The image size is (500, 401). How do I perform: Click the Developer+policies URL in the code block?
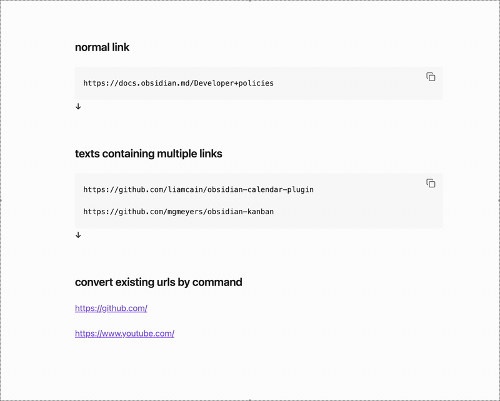click(178, 83)
